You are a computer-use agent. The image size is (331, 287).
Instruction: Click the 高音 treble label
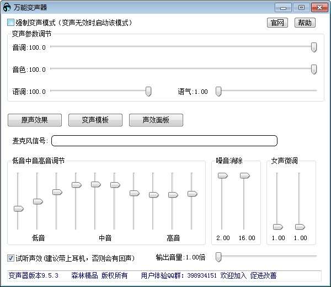(173, 238)
